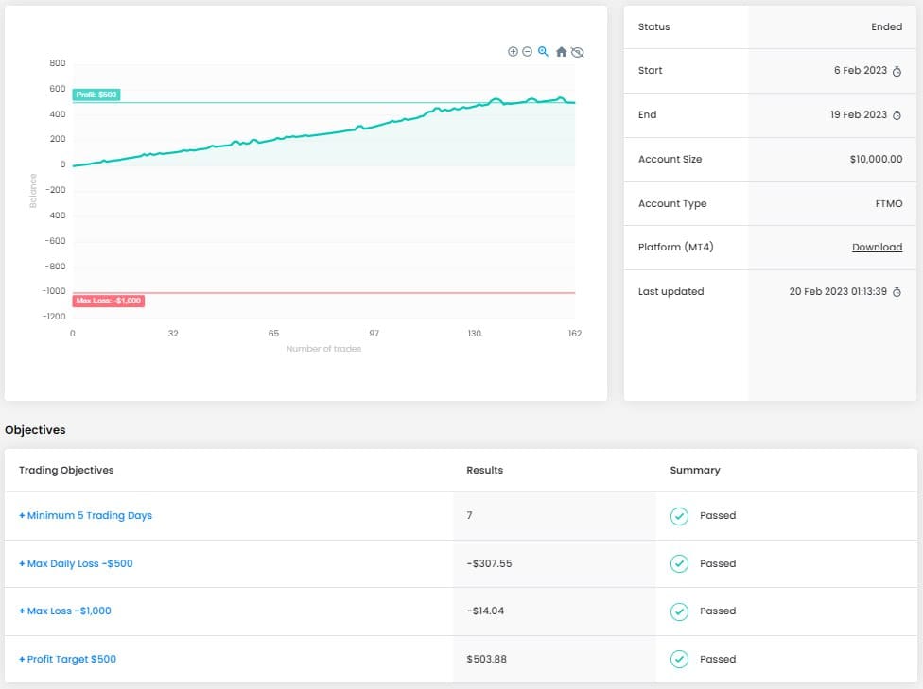The image size is (923, 689).
Task: Activate the magnifier selection zoom tool
Action: pos(544,52)
